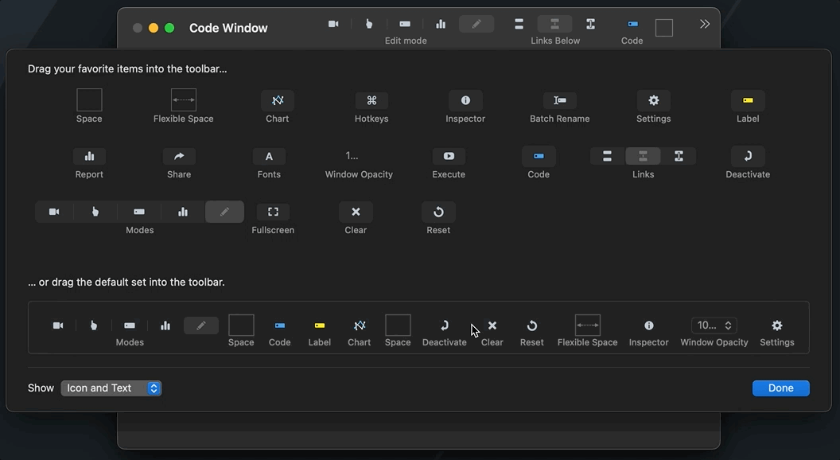The image size is (840, 460).
Task: Click the Share arrow icon
Action: tap(179, 156)
